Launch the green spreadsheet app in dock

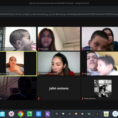click(x=29, y=114)
